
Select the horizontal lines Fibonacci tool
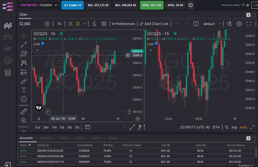pyautogui.click(x=24, y=53)
